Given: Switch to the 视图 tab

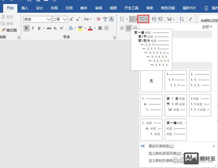Looking at the screenshot, I should pos(113,8).
